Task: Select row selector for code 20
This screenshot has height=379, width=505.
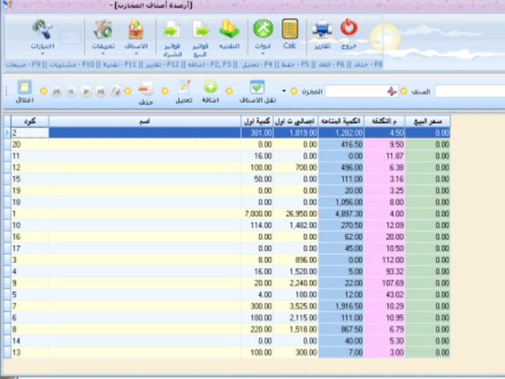Action: pyautogui.click(x=7, y=145)
